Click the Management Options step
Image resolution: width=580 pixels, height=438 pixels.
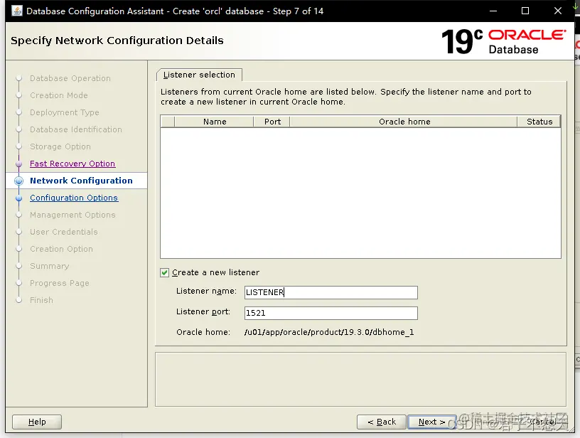(x=72, y=215)
